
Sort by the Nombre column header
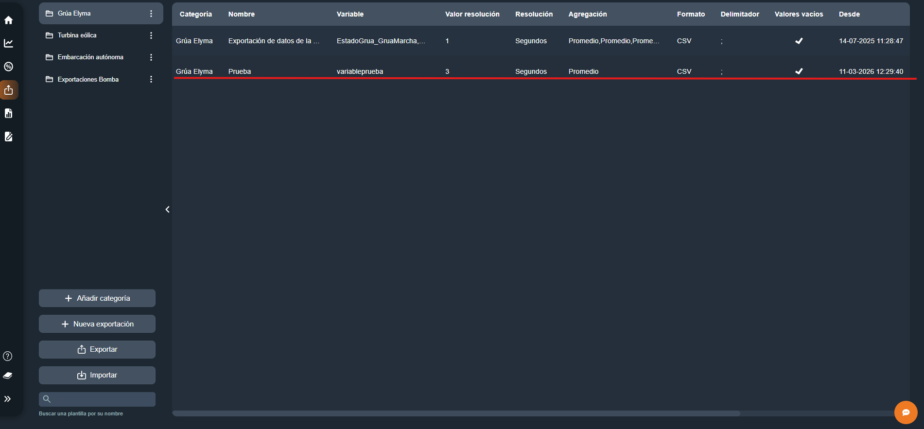pos(242,14)
